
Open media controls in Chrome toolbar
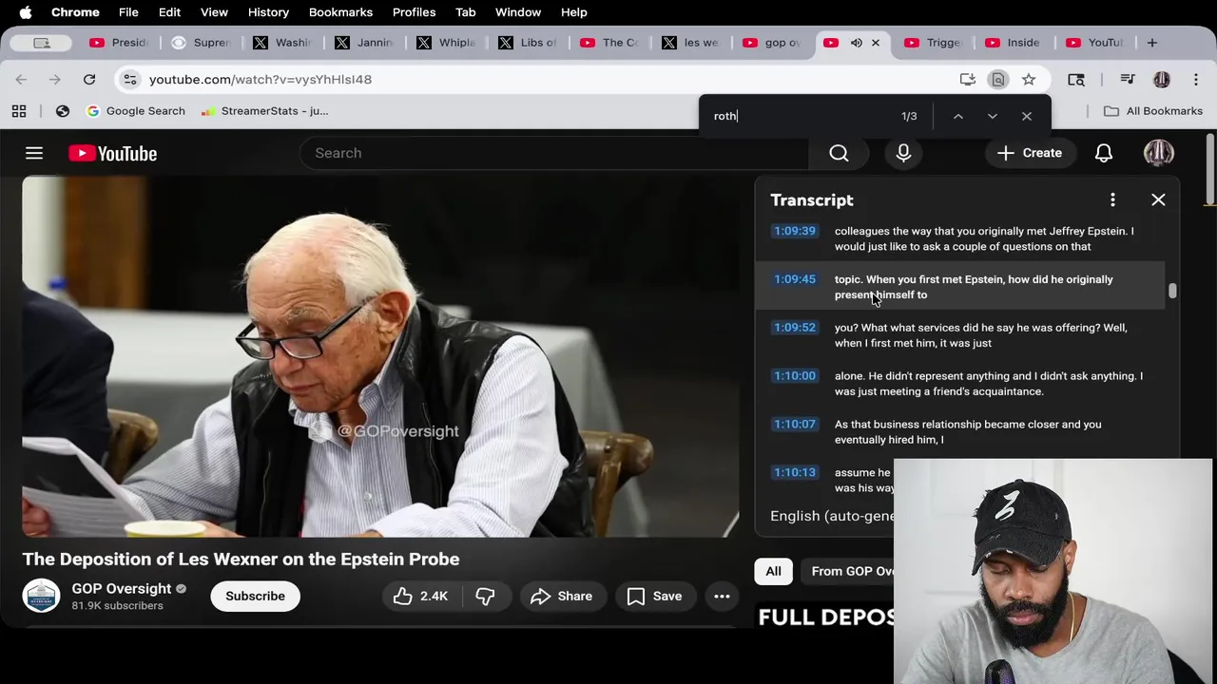coord(1128,80)
